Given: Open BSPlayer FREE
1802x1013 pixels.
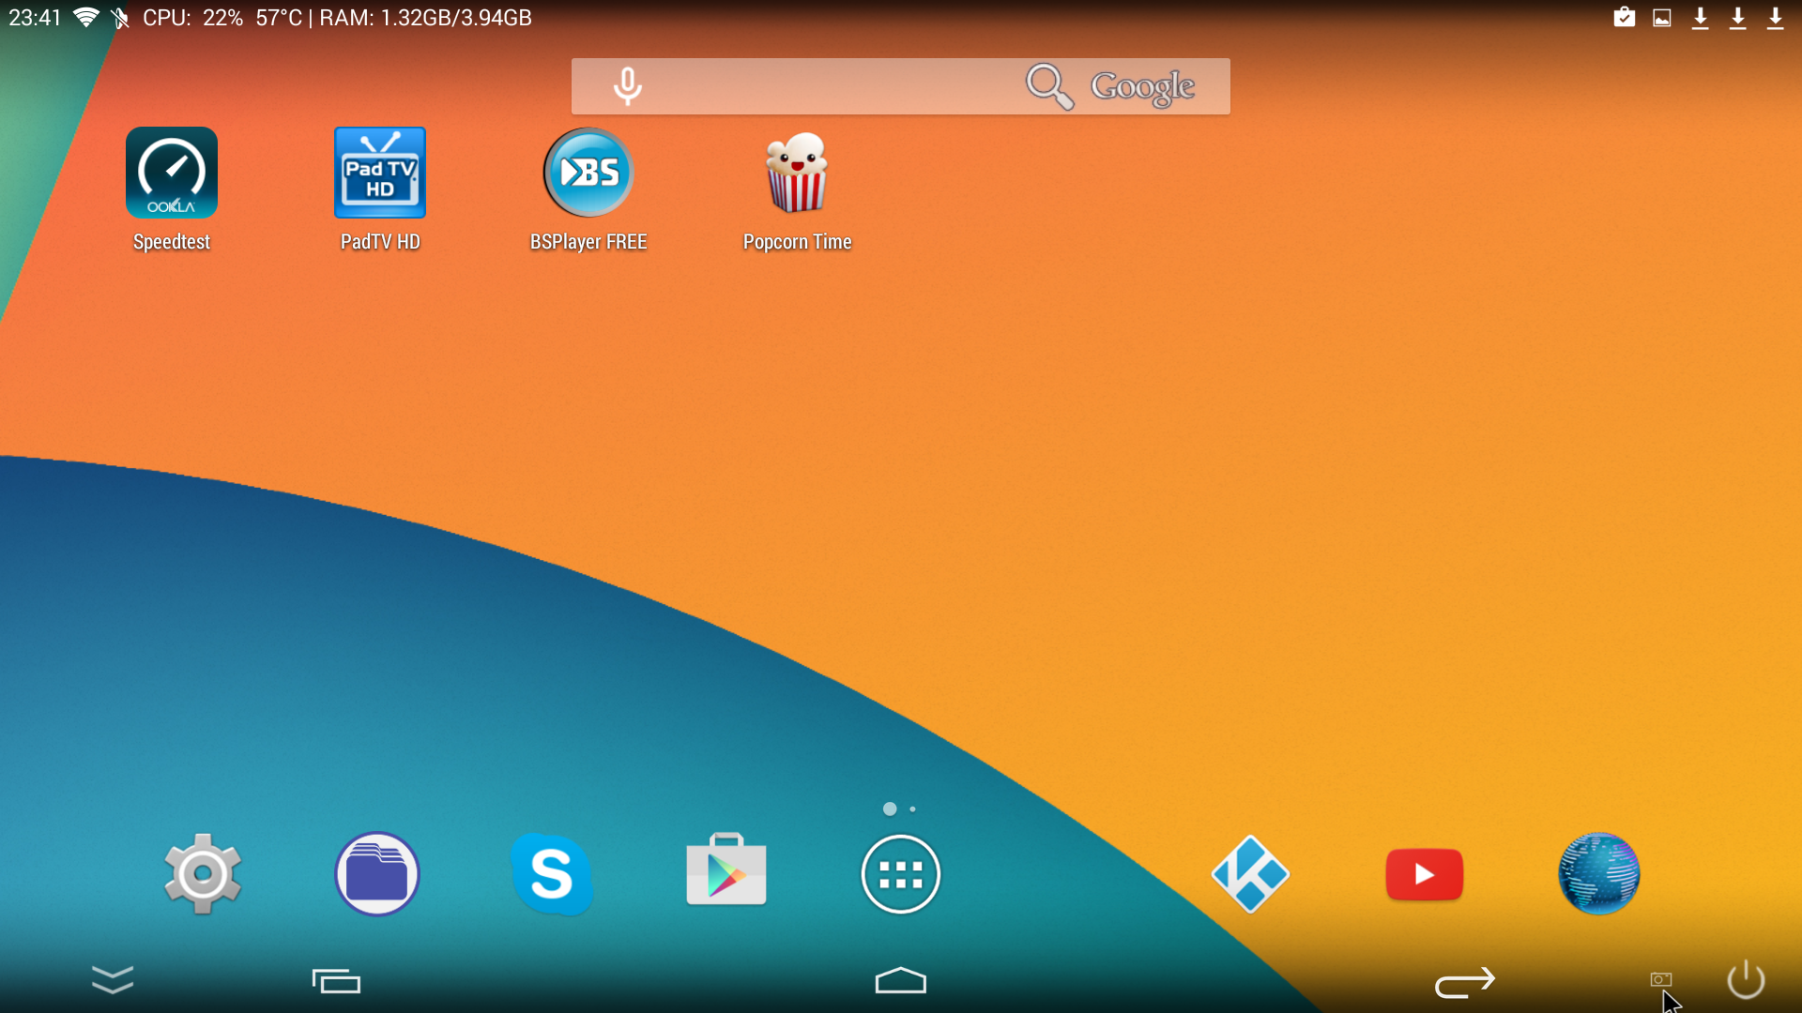Looking at the screenshot, I should [588, 173].
